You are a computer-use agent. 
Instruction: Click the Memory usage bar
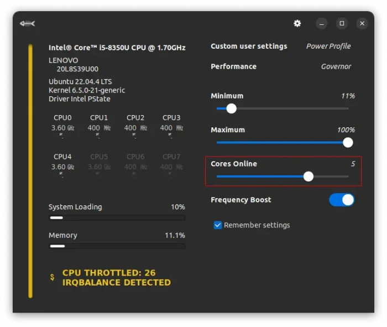coord(117,246)
